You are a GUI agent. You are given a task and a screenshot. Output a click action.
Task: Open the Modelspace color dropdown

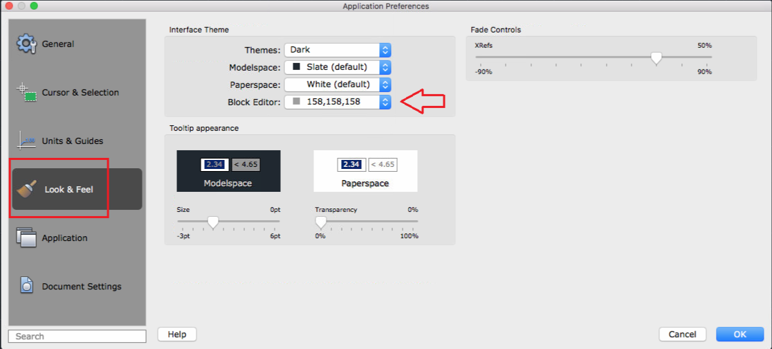[x=338, y=67]
